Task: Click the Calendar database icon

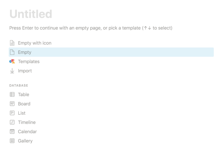Action: (12, 132)
